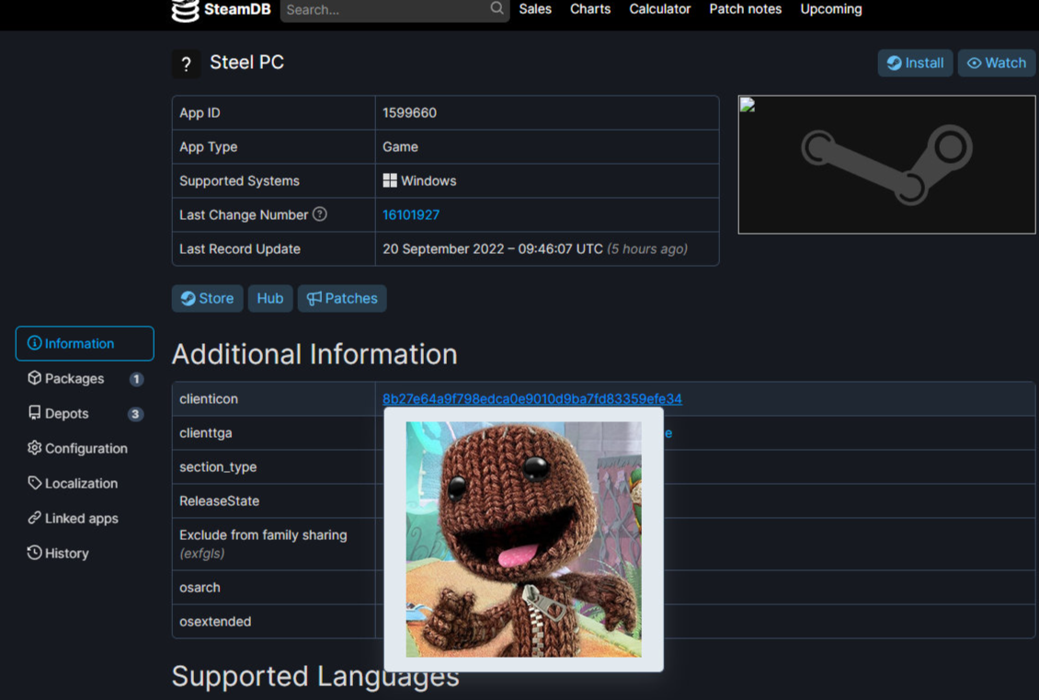Open the Hub page for Steel PC

click(x=269, y=298)
